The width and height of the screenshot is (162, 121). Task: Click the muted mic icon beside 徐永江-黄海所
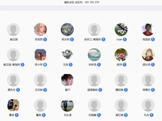(104, 40)
